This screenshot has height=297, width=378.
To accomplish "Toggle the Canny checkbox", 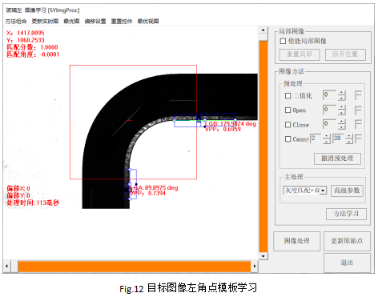I will pyautogui.click(x=288, y=139).
